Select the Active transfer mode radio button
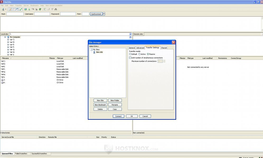The height and width of the screenshot is (158, 263). point(139,54)
